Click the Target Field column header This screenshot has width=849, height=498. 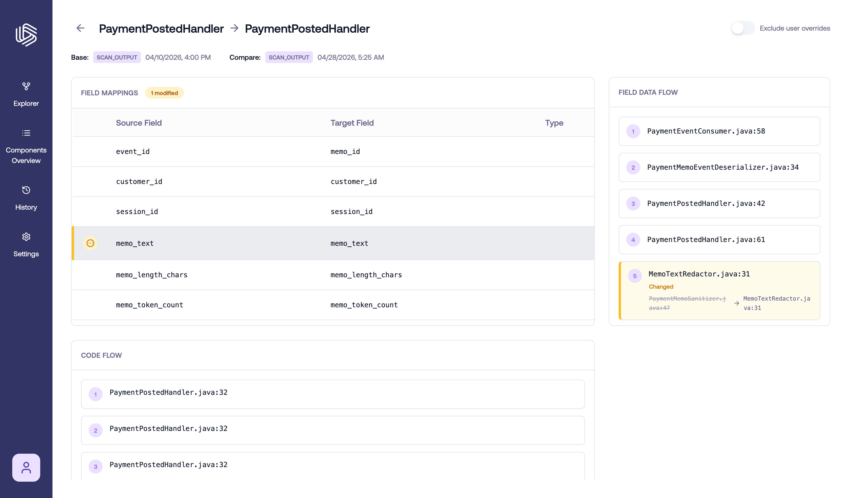click(352, 123)
